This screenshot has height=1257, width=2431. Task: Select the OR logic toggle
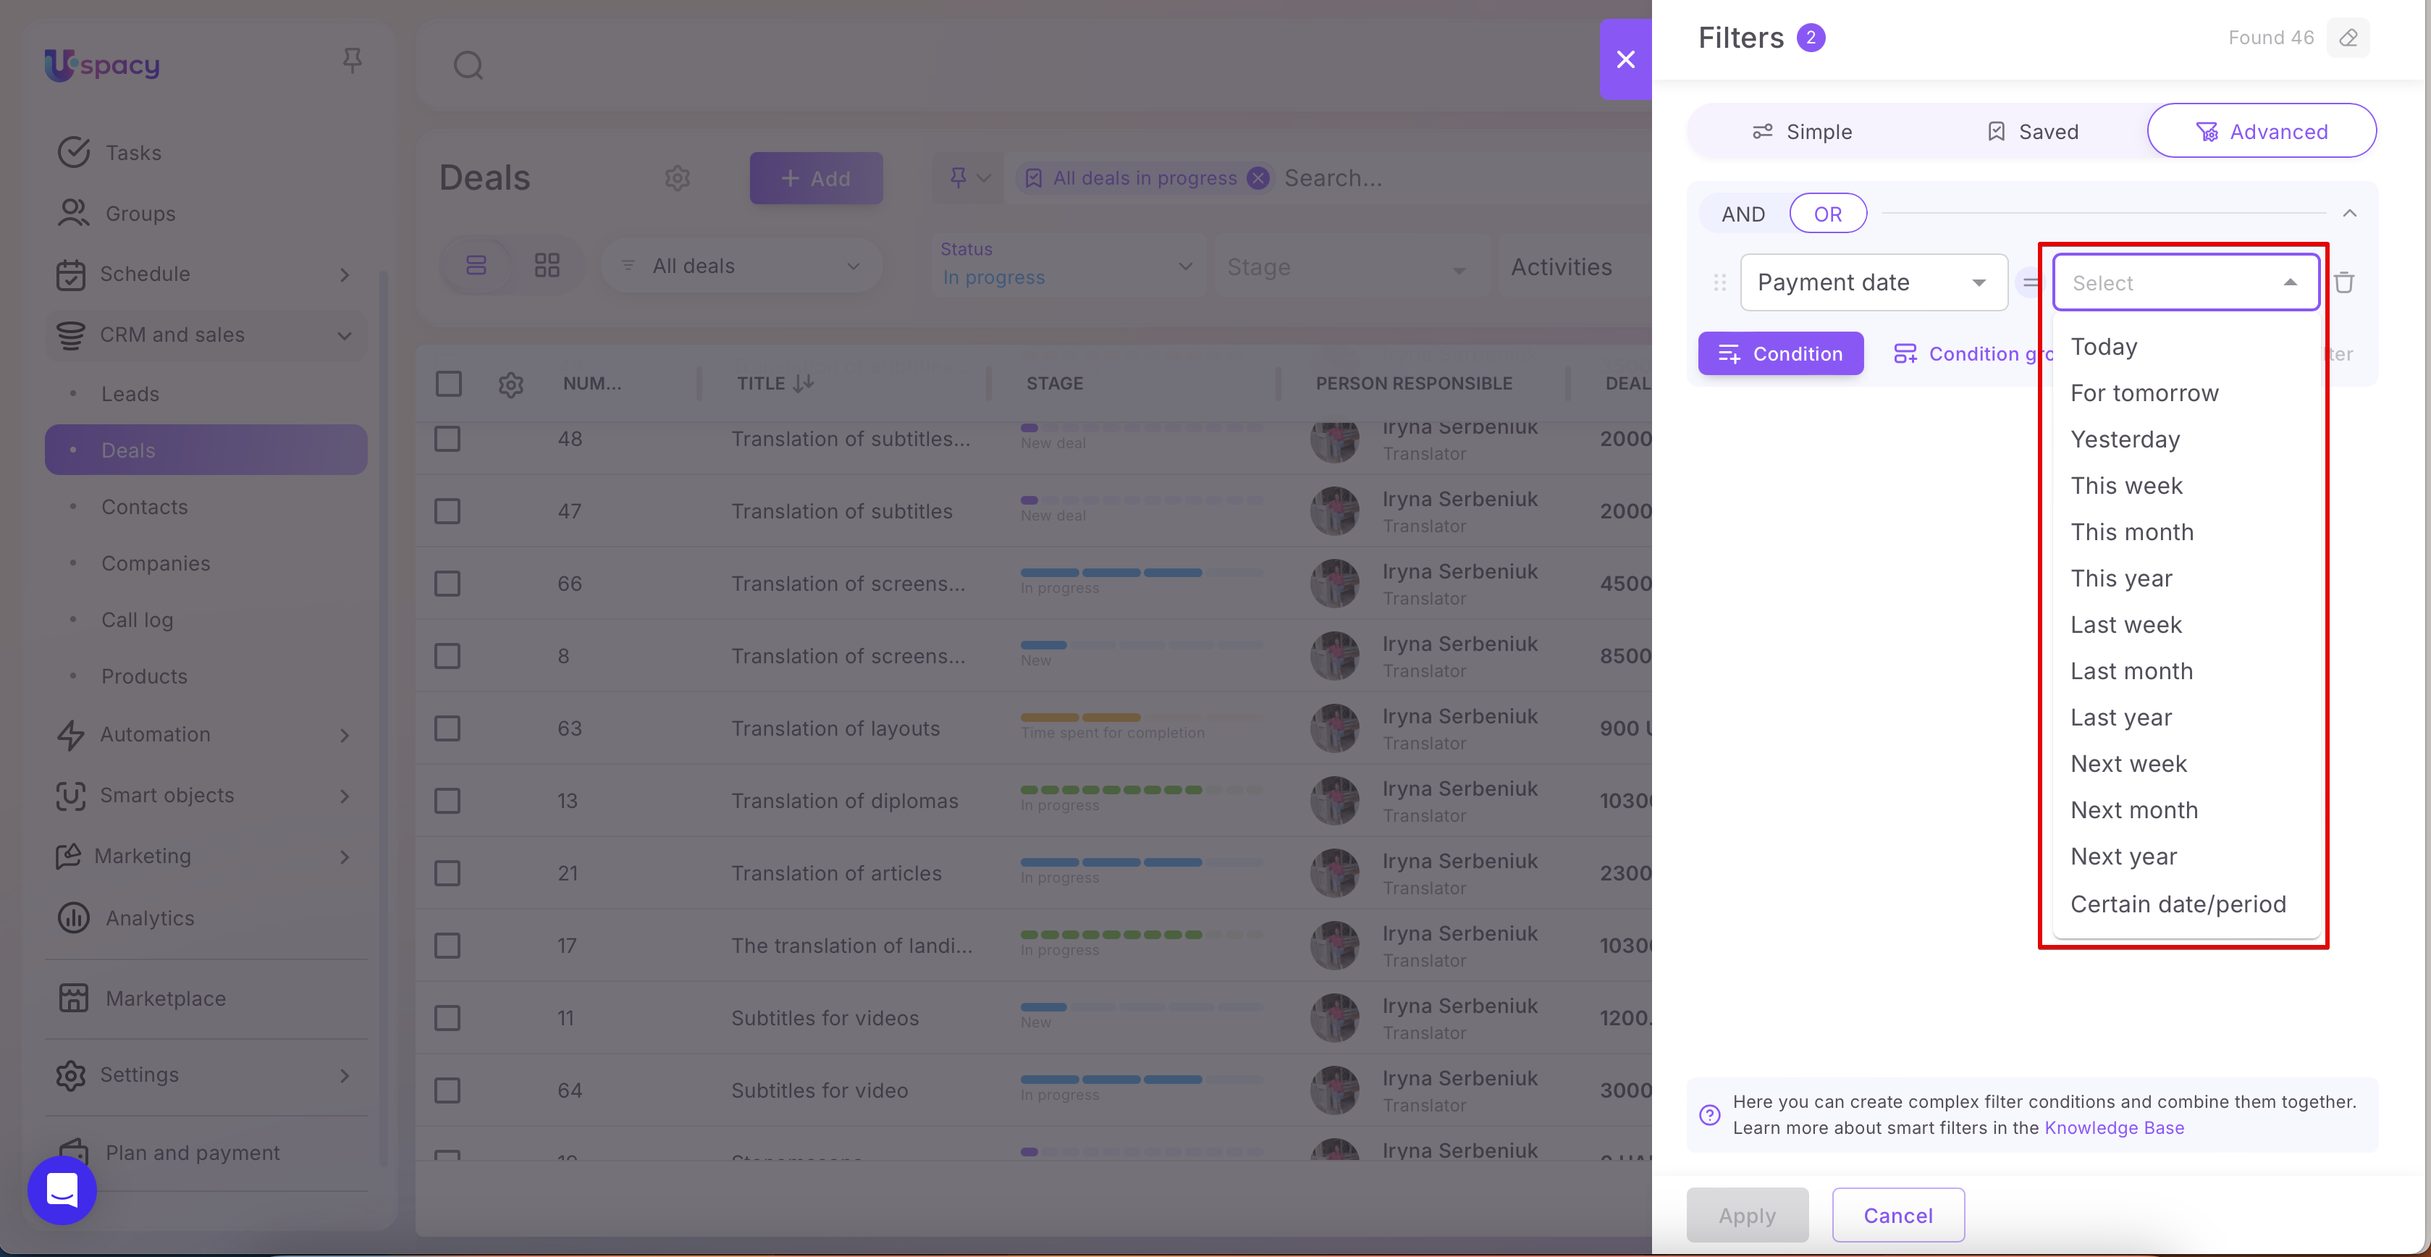click(1827, 214)
